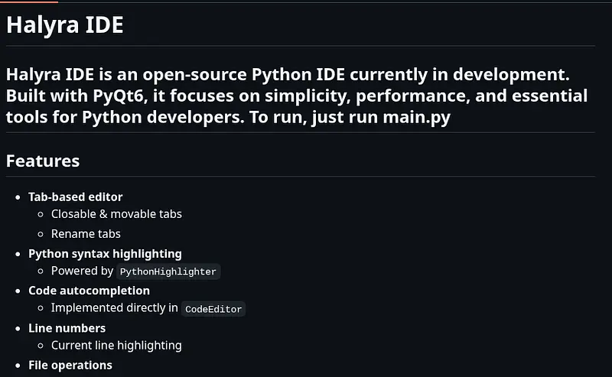The height and width of the screenshot is (377, 612).
Task: Select the Tab-based editor list item
Action: [75, 197]
